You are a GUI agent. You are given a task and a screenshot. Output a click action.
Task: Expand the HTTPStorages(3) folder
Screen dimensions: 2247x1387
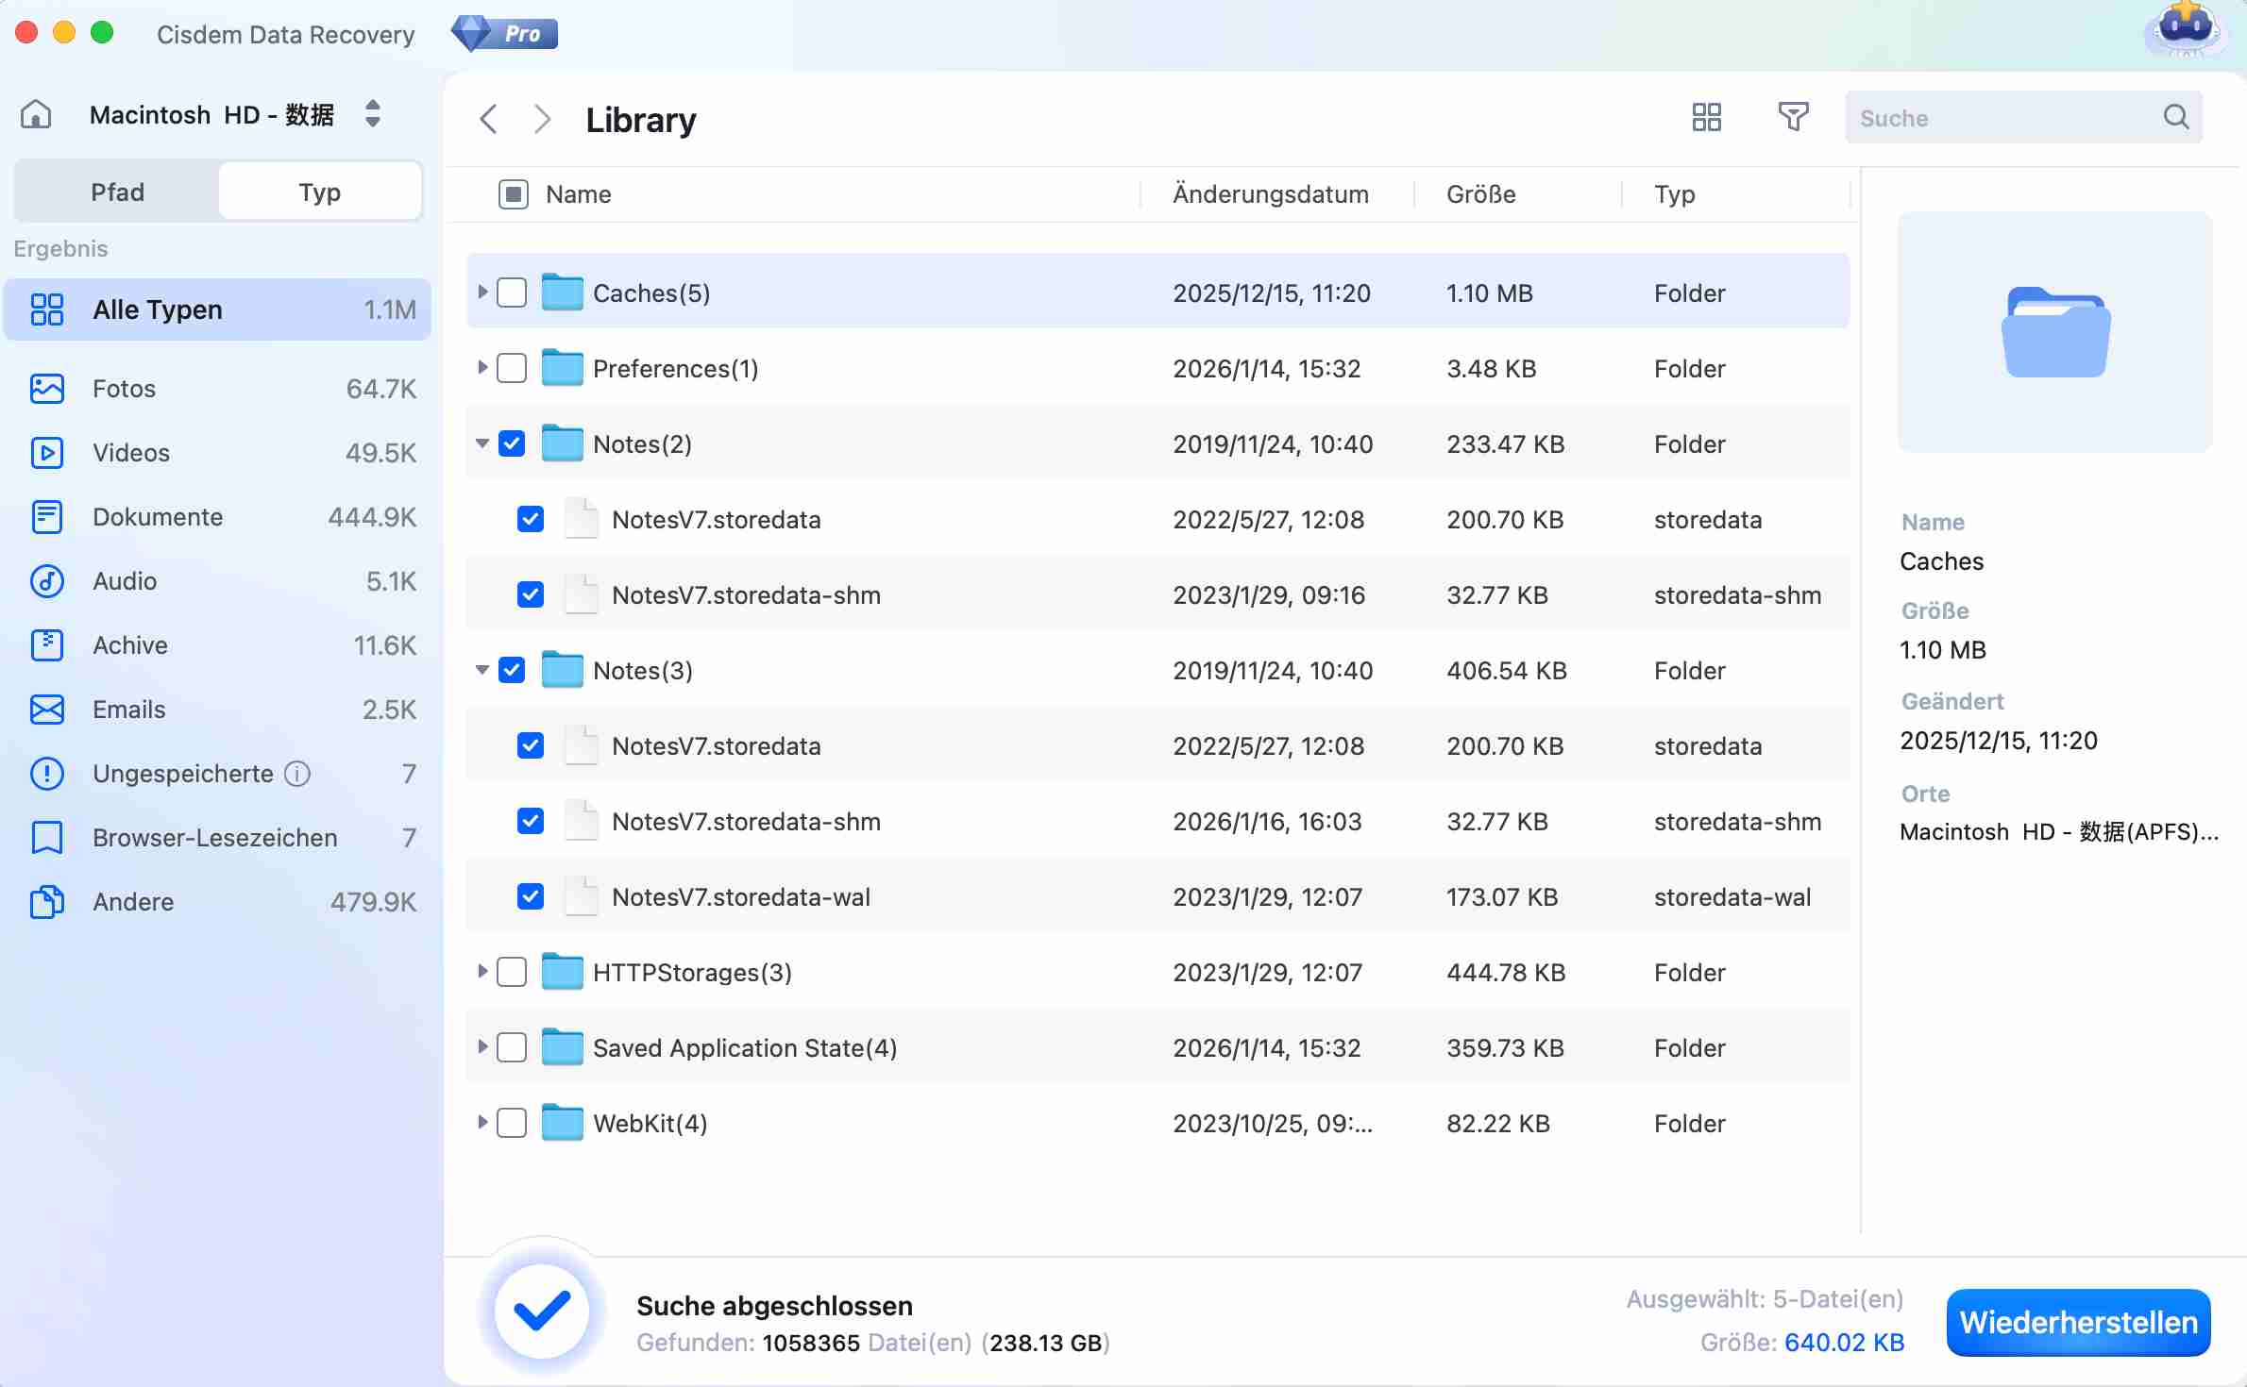click(x=482, y=971)
